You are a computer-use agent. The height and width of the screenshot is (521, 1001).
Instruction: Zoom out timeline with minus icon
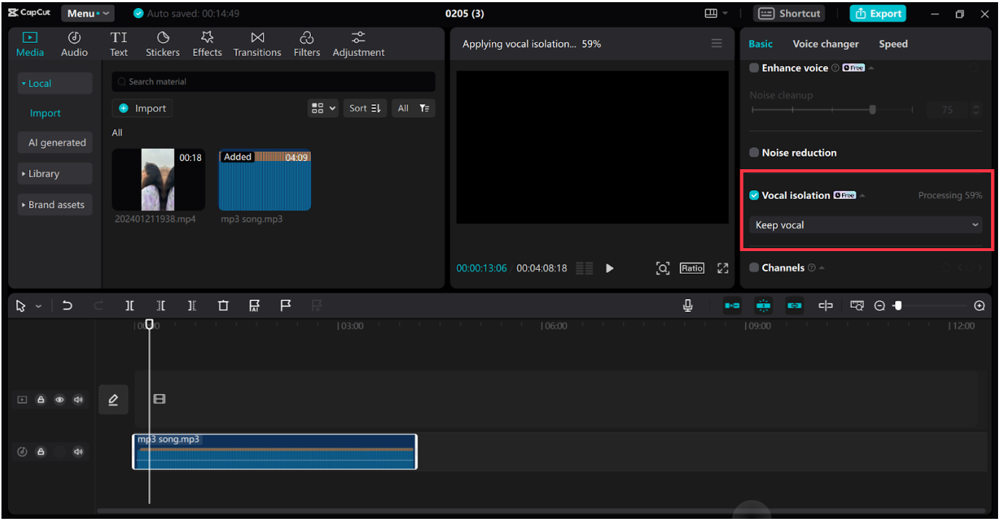(879, 306)
